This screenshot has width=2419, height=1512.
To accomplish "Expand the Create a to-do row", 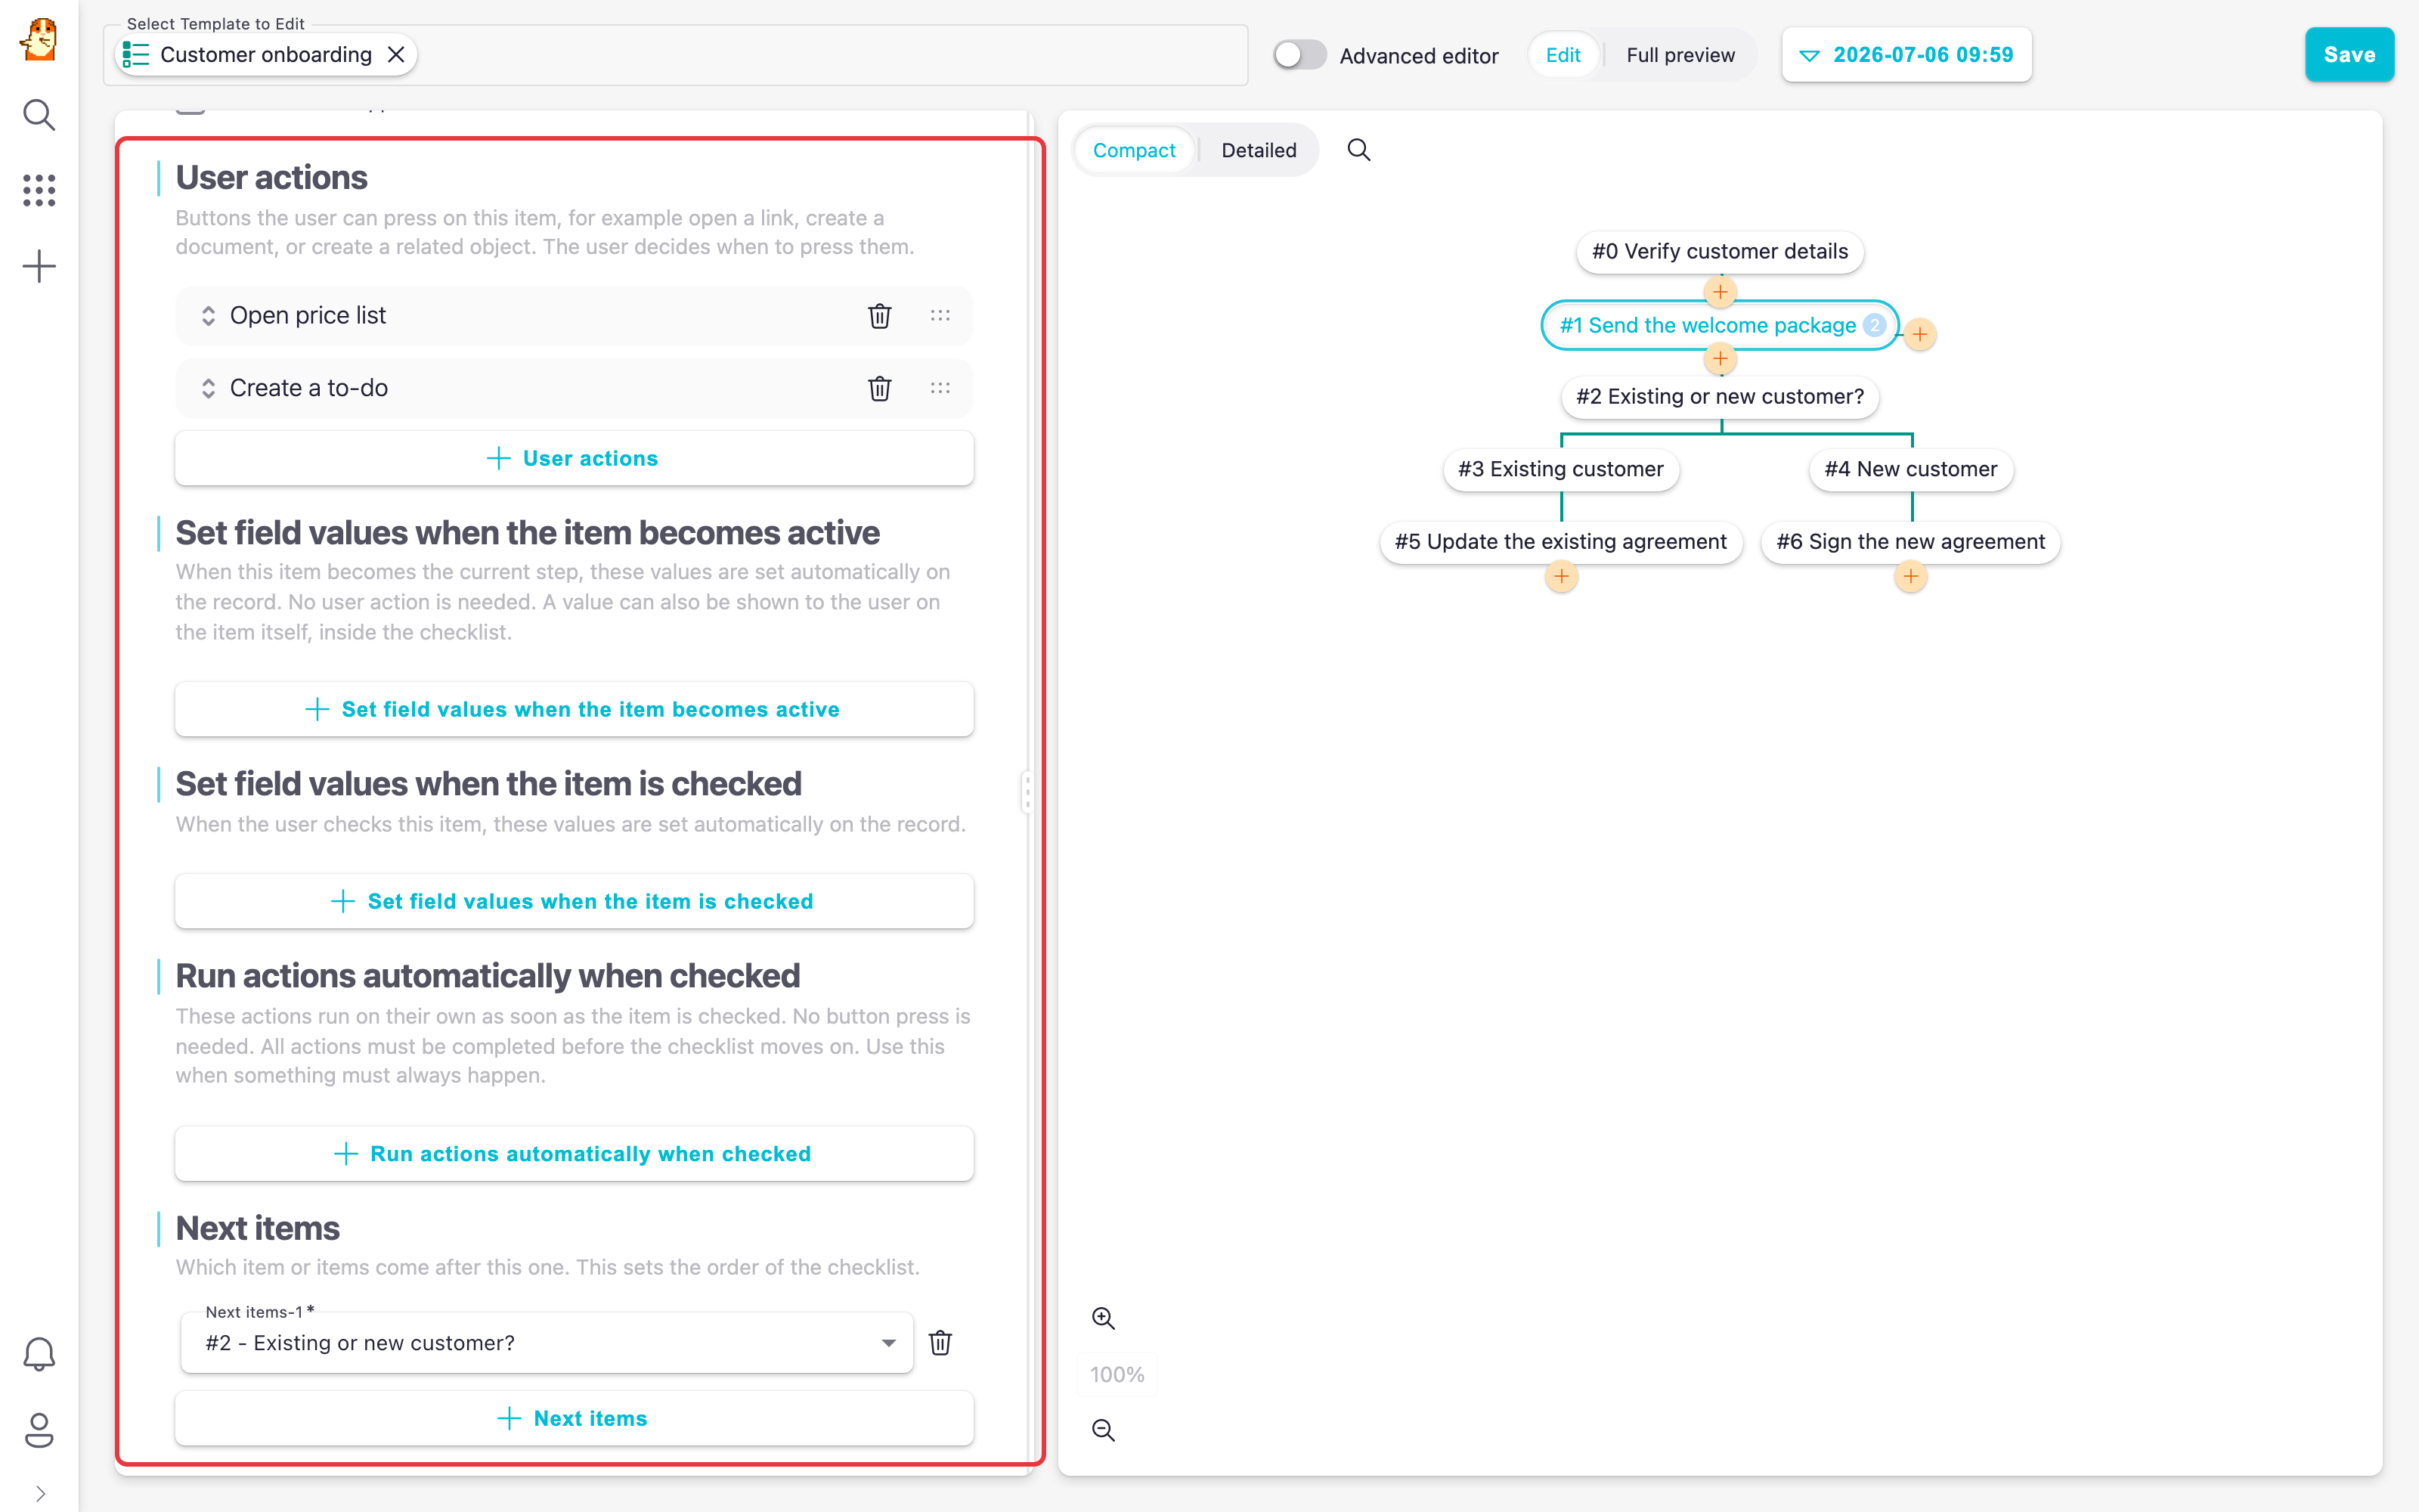I will coord(208,388).
